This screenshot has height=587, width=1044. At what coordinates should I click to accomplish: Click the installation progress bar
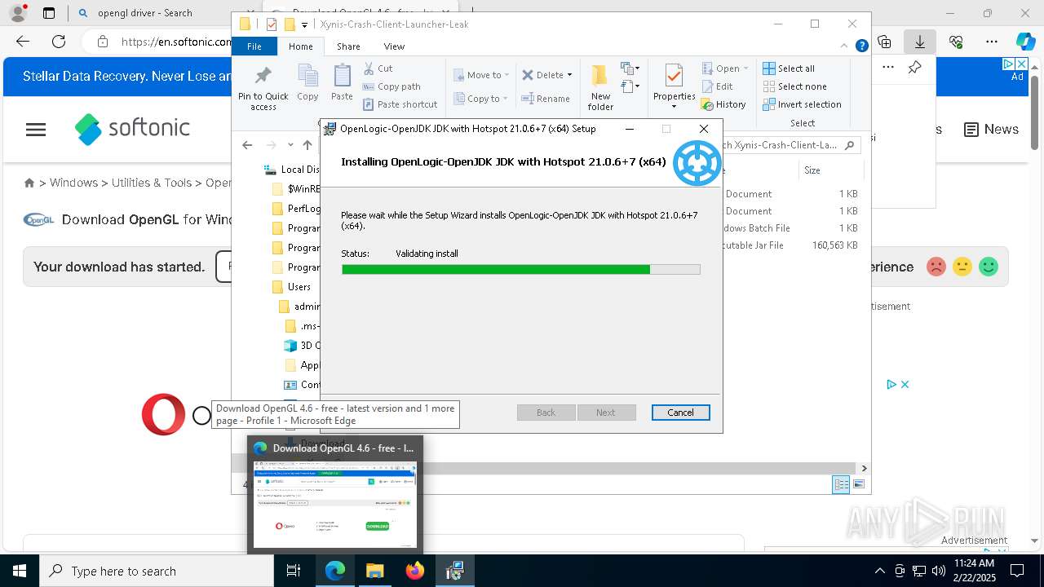(x=520, y=269)
